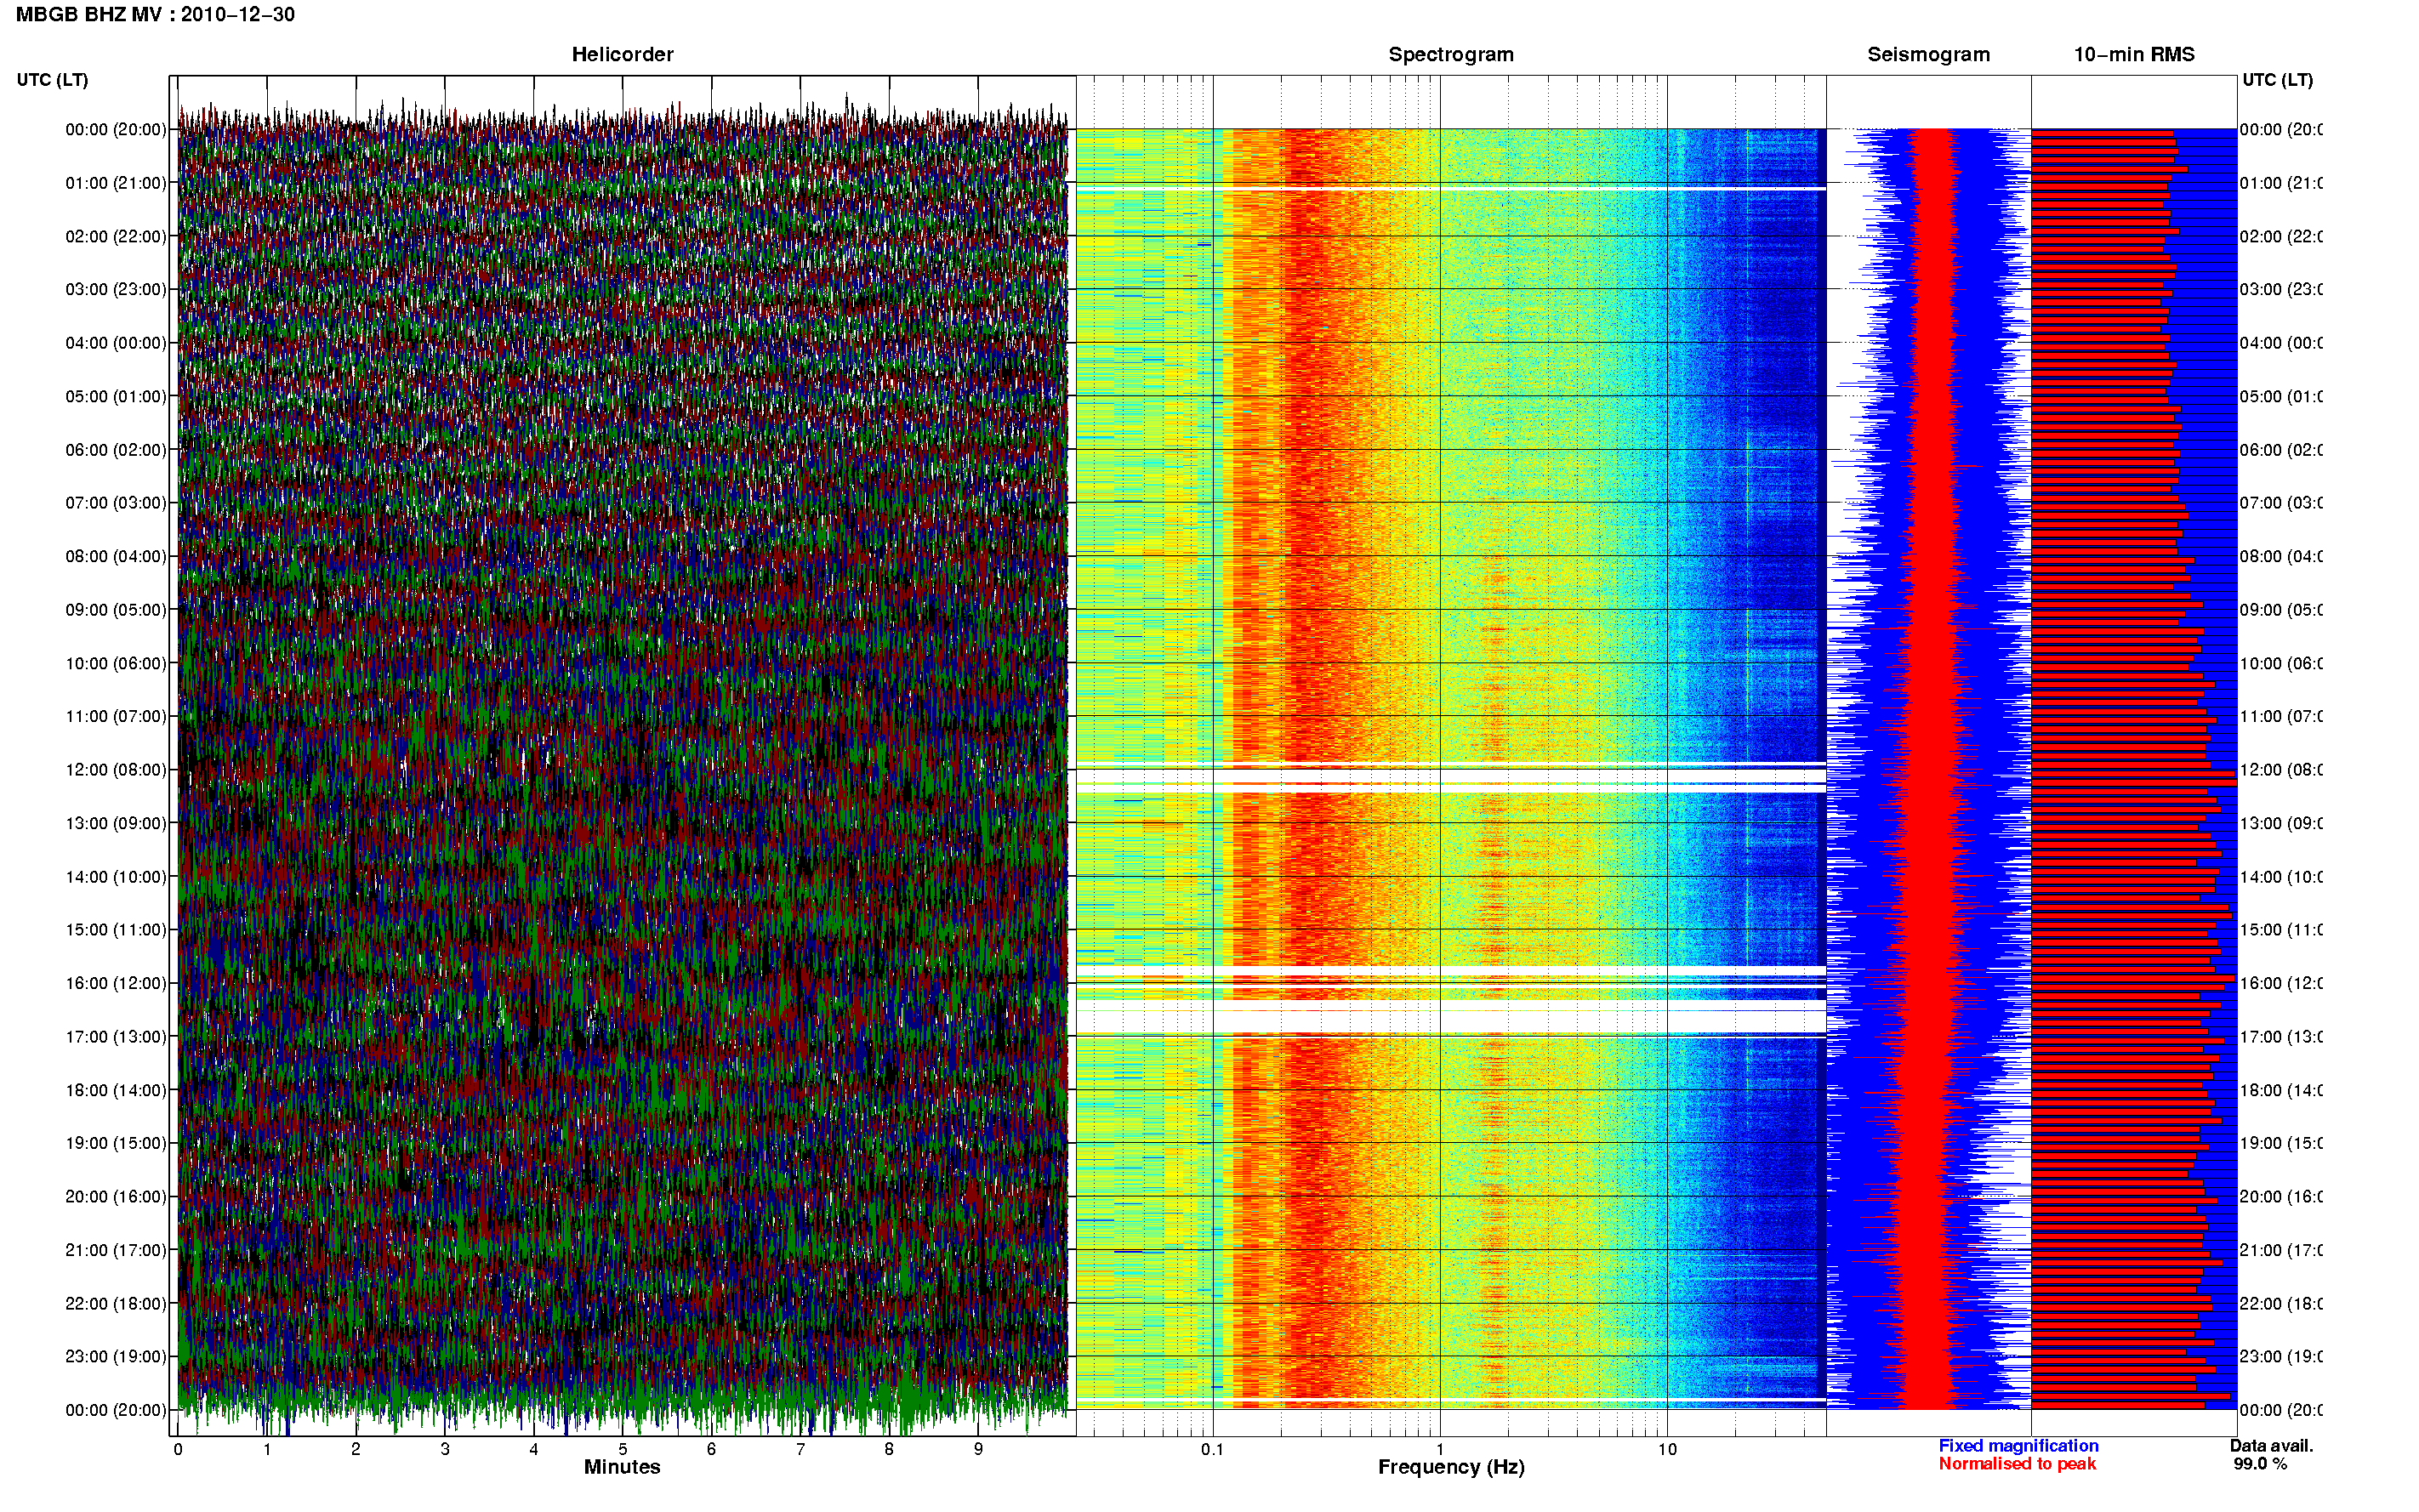
Task: Select the right-axis time label starting '18:00'
Action: (2281, 1090)
